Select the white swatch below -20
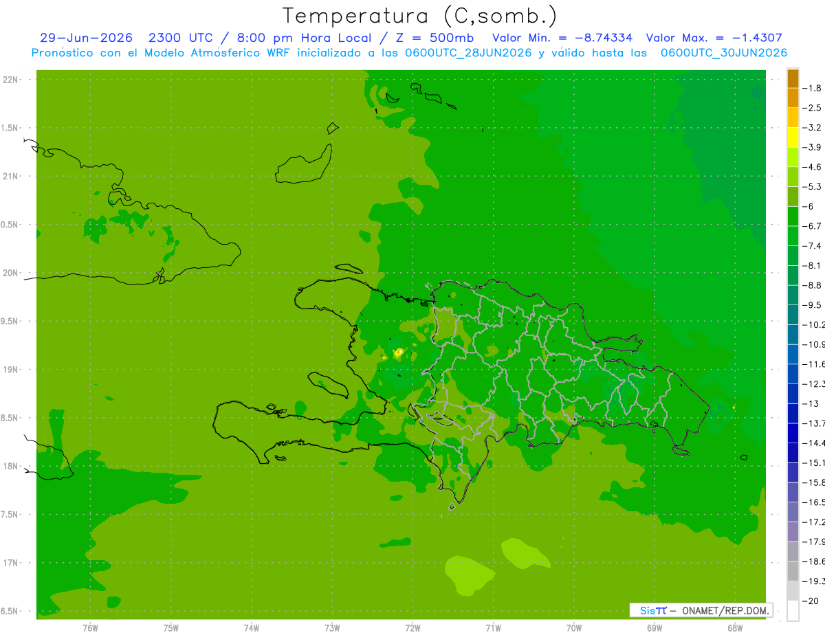825x637 pixels. pyautogui.click(x=793, y=611)
